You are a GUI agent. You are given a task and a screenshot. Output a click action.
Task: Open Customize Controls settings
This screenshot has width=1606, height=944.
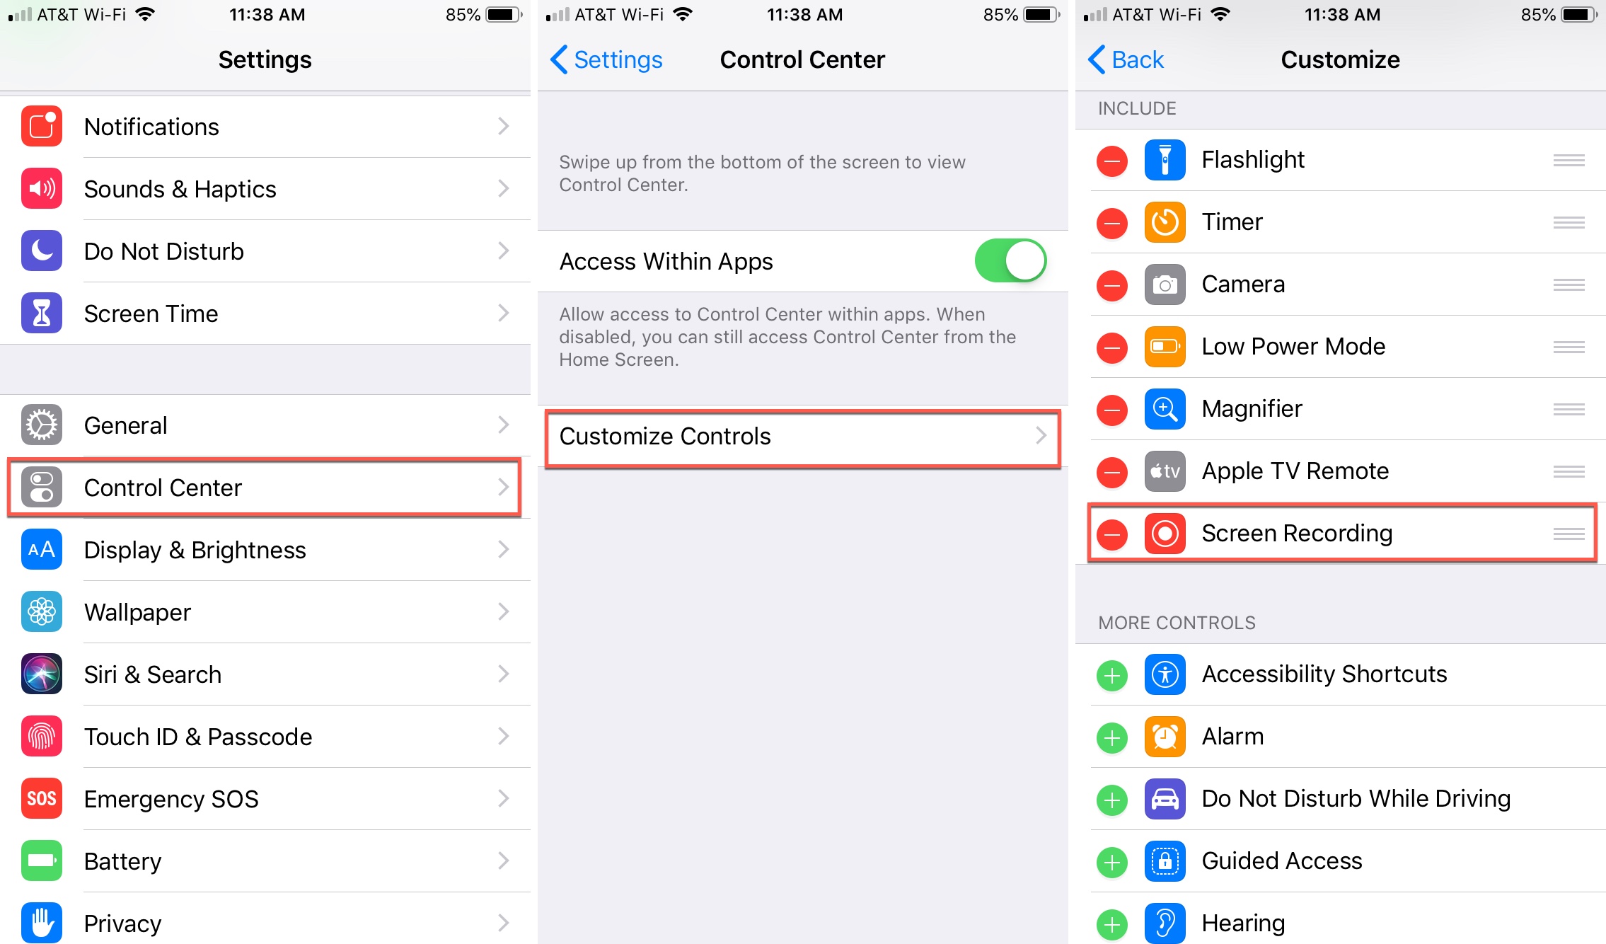[x=802, y=436]
